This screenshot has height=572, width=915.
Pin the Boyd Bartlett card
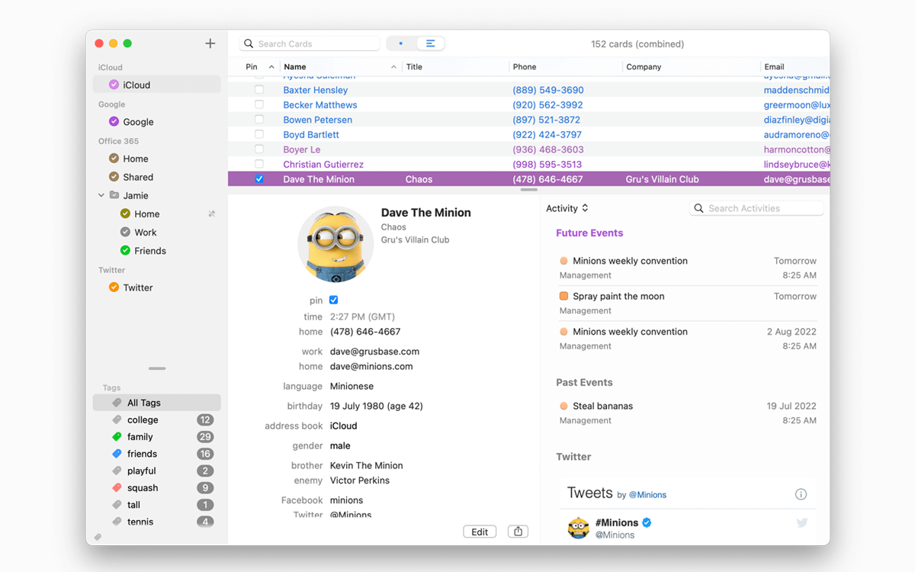[x=259, y=134]
